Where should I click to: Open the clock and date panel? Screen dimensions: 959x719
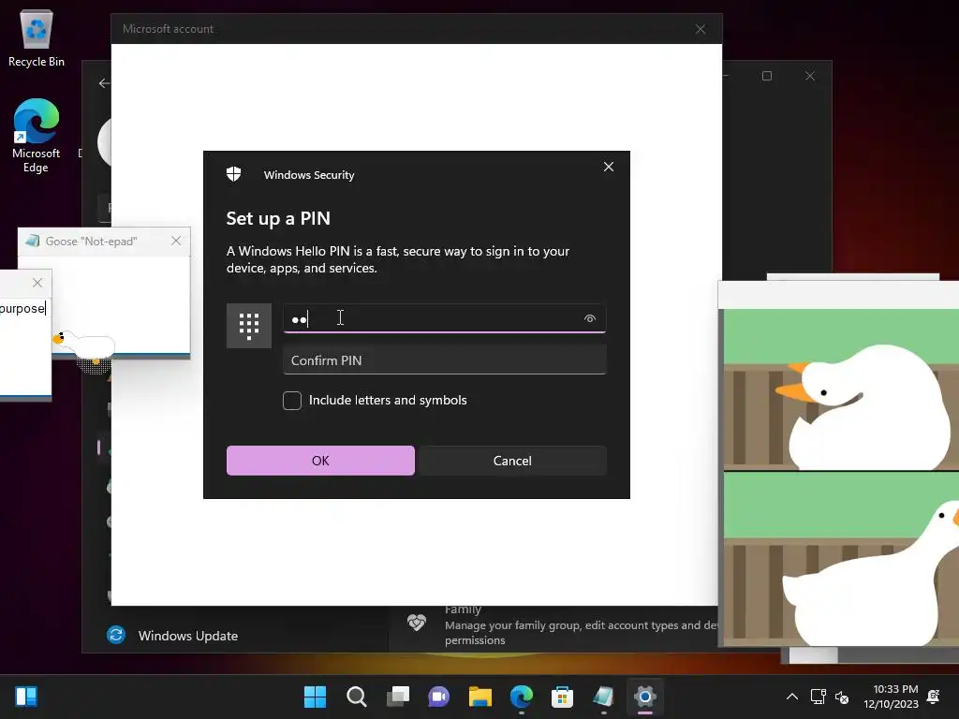(891, 697)
